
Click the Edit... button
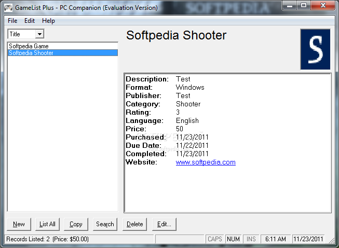click(x=164, y=224)
